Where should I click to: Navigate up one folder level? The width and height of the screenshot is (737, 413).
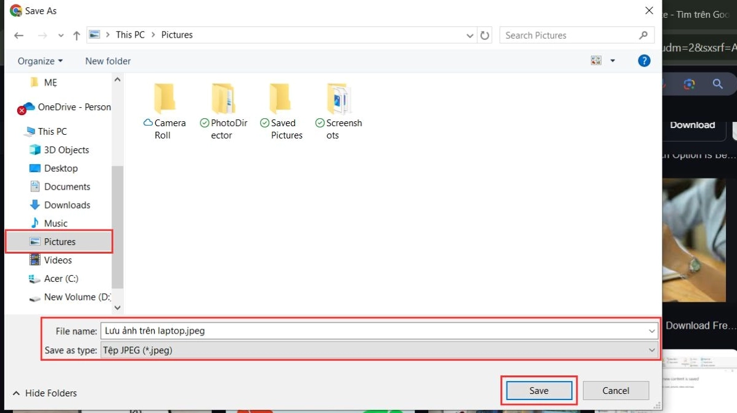coord(76,35)
